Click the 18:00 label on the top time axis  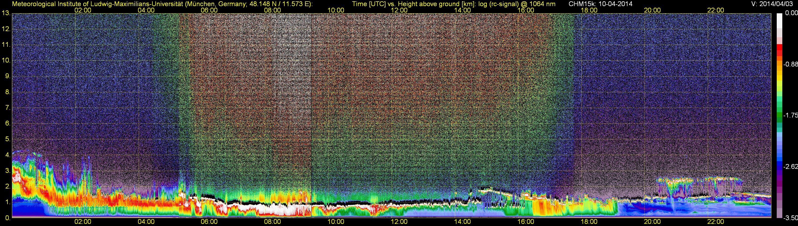(589, 10)
